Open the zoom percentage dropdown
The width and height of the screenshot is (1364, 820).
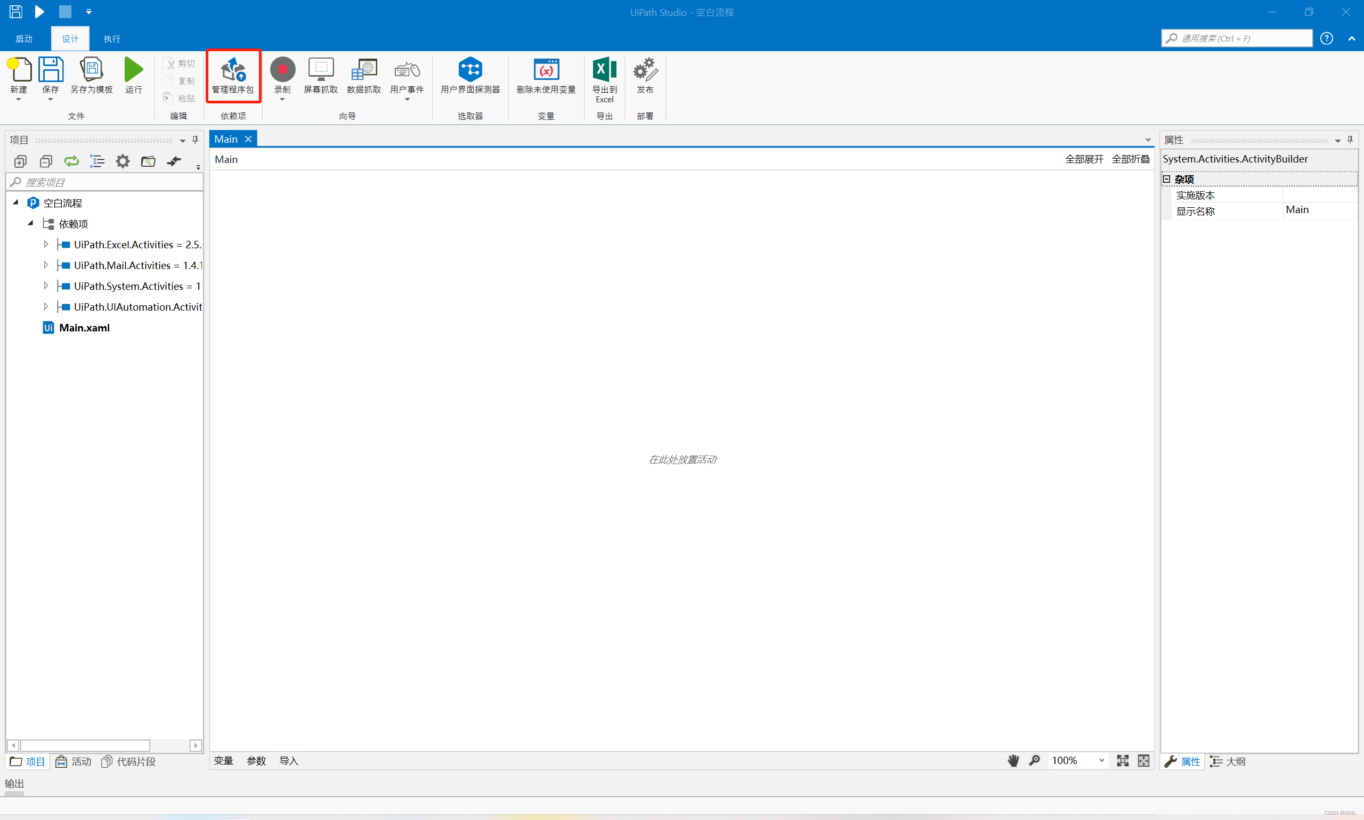click(x=1101, y=761)
